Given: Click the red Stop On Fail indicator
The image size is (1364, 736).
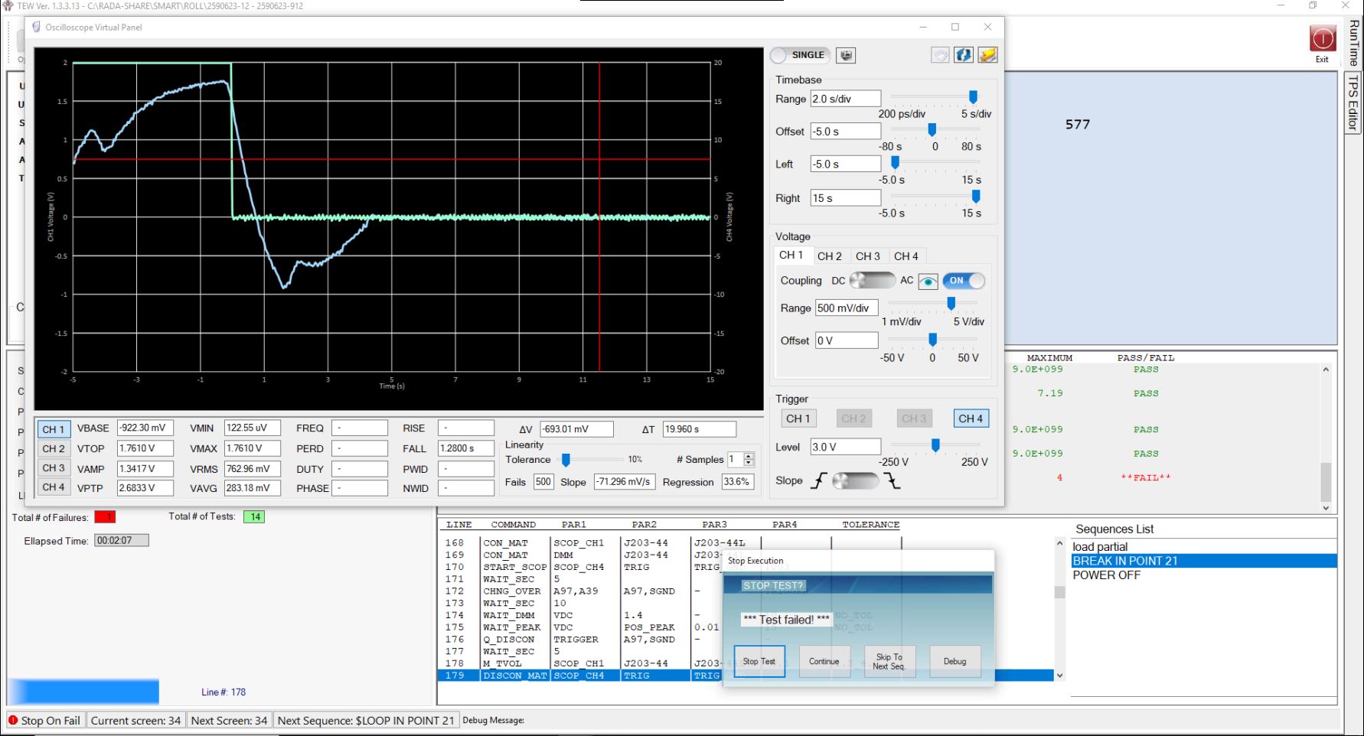Looking at the screenshot, I should click(x=13, y=720).
